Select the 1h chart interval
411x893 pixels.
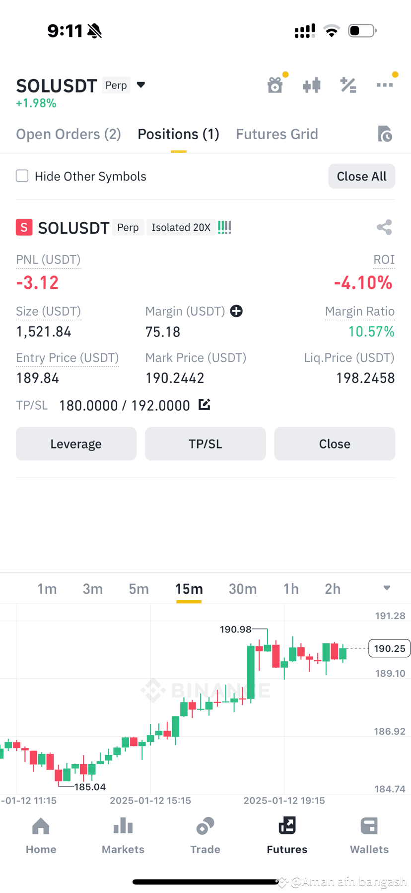[291, 589]
